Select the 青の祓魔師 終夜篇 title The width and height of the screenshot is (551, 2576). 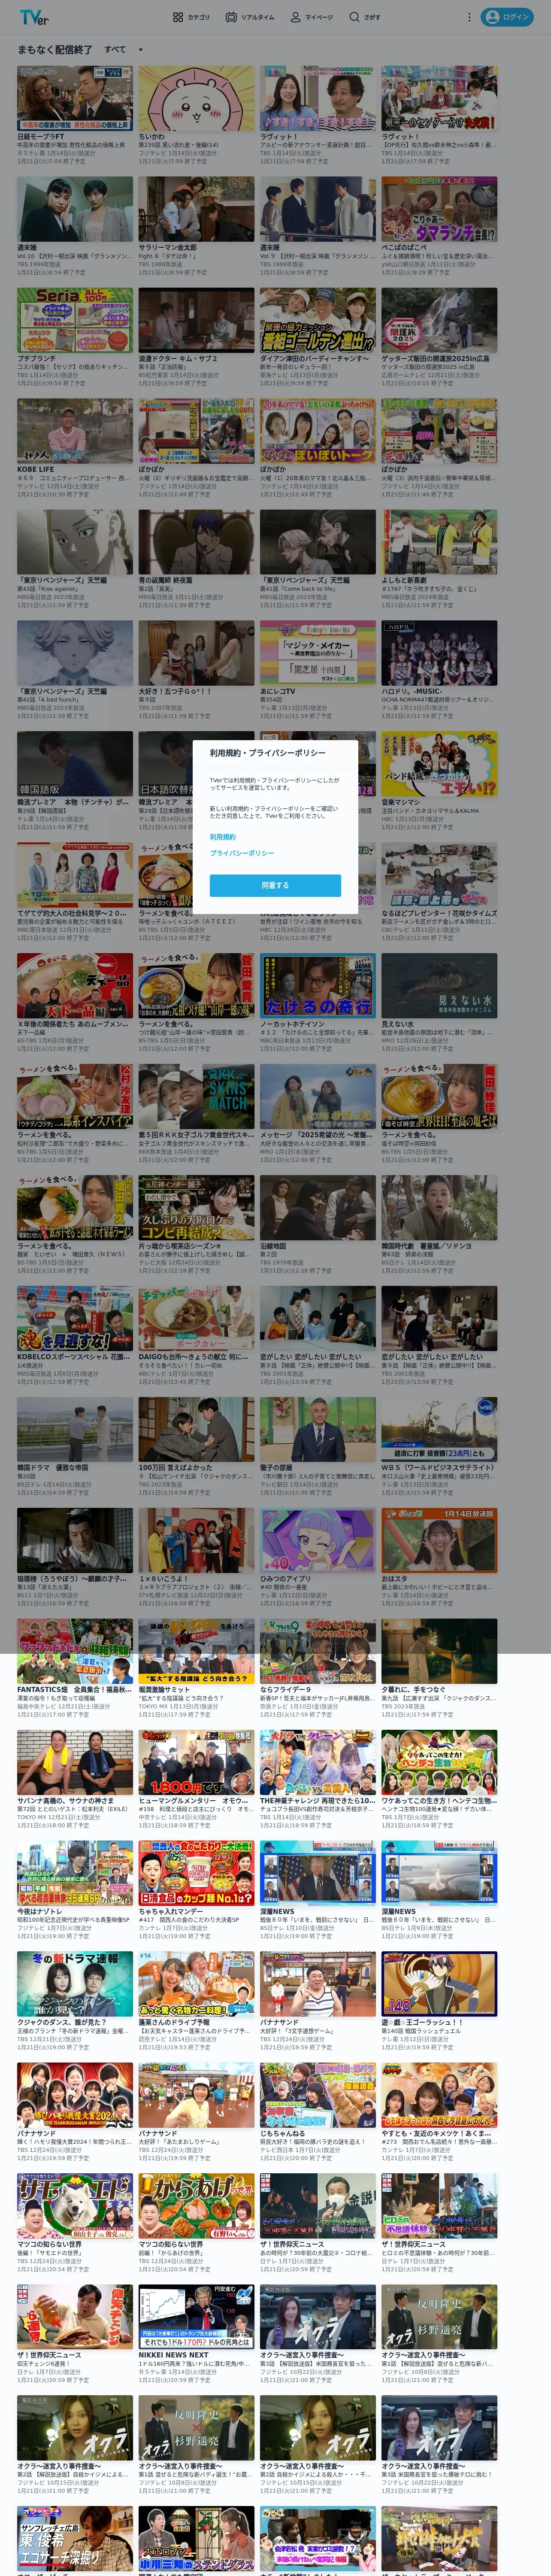[165, 580]
